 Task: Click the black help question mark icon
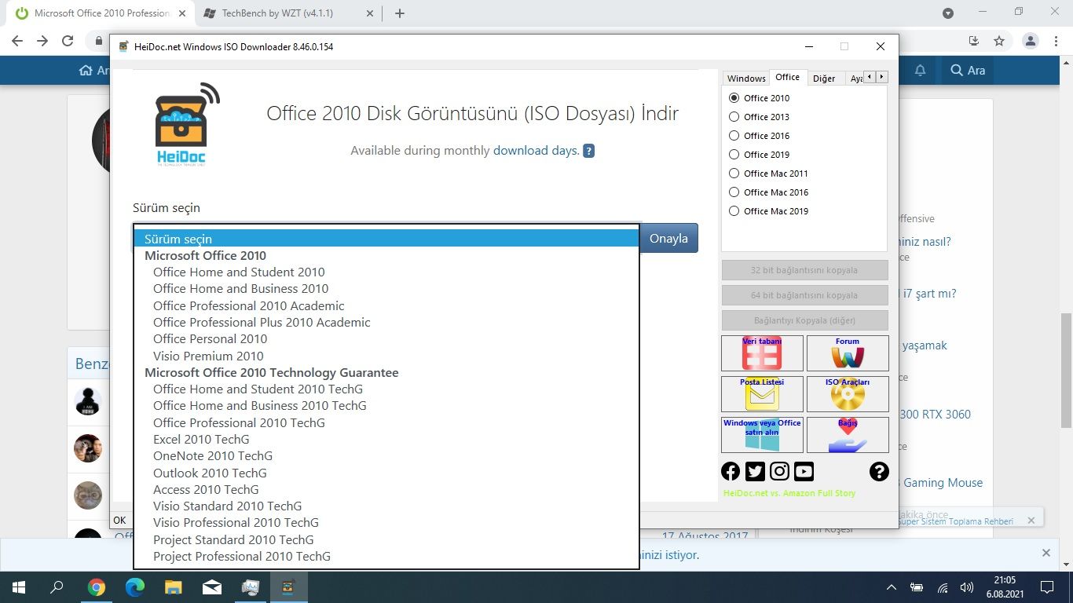coord(879,471)
